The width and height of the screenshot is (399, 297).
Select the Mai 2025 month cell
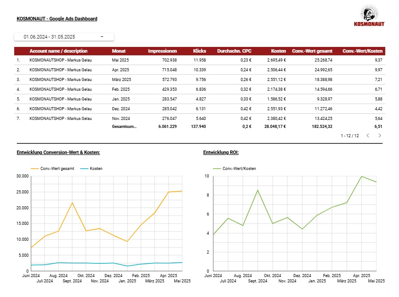[x=120, y=60]
